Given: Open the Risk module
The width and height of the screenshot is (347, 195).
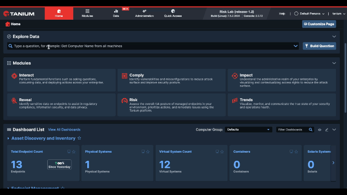Looking at the screenshot, I should [172, 105].
